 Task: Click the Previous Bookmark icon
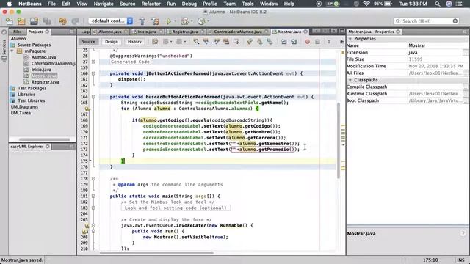click(250, 42)
